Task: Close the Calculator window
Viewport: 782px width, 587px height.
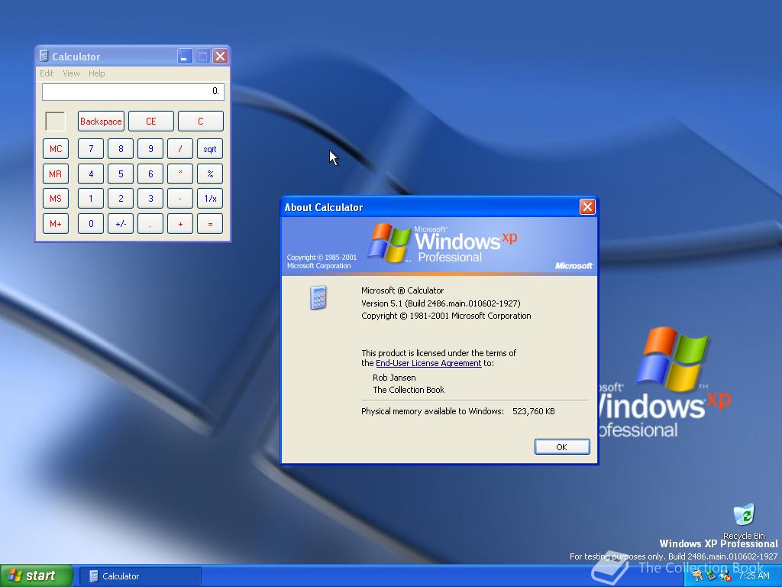Action: point(220,56)
